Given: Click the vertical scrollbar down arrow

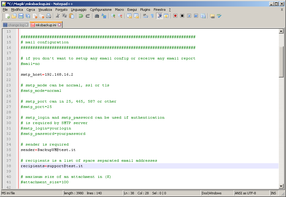Looking at the screenshot, I should click(281, 186).
